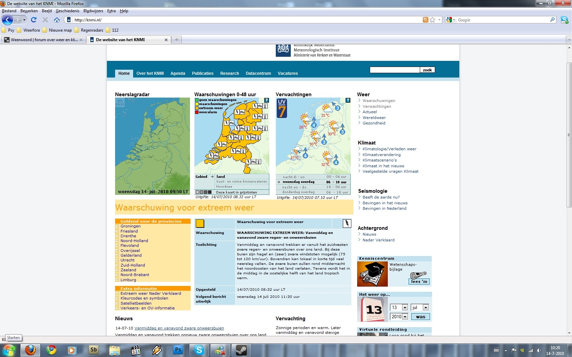This screenshot has width=572, height=357.
Task: Click the UV index 7 icon
Action: 282,108
